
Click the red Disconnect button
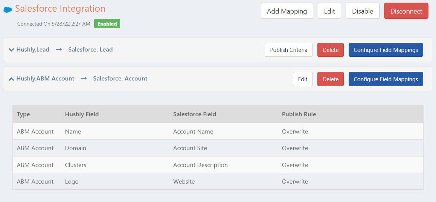coord(406,11)
